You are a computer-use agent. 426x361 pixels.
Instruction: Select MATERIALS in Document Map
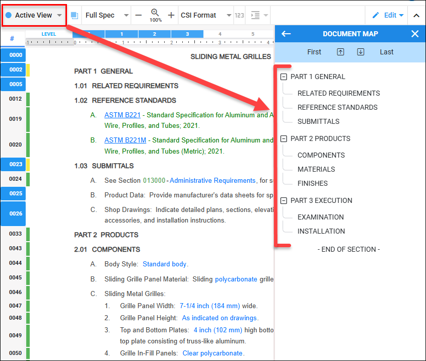coord(316,169)
